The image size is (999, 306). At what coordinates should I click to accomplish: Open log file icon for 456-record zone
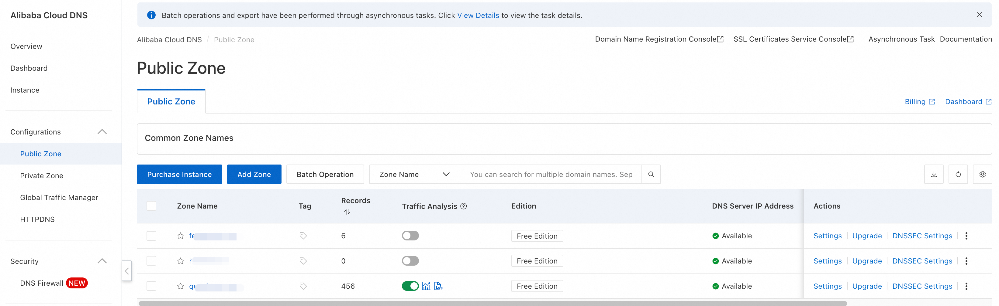(438, 286)
